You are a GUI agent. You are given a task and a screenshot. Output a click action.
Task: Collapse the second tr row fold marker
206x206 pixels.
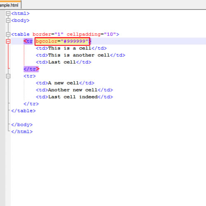click(8, 76)
